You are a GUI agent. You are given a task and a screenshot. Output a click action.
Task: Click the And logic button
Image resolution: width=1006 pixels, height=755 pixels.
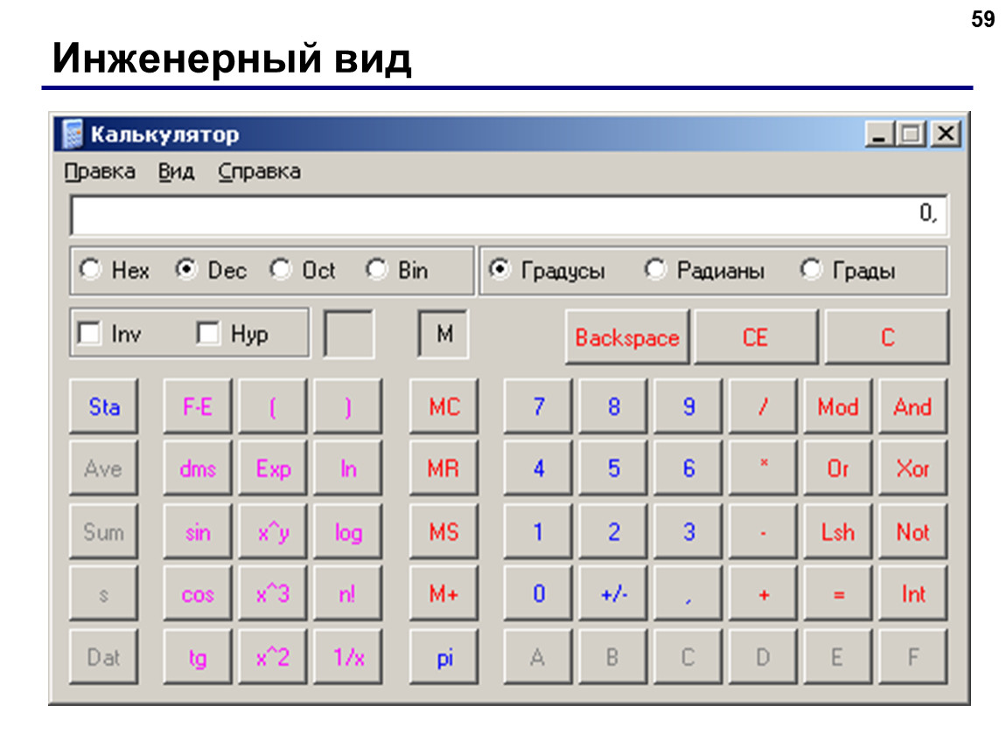point(913,406)
